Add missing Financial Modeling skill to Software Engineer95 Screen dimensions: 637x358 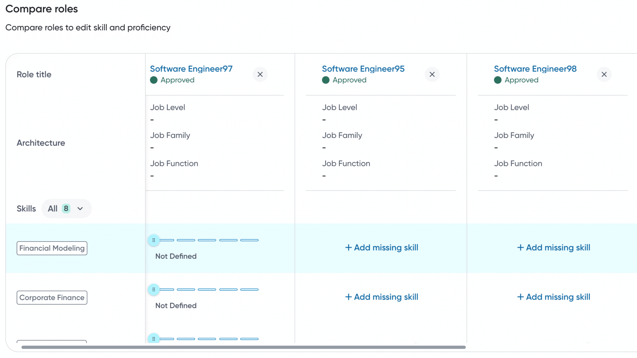coord(381,247)
